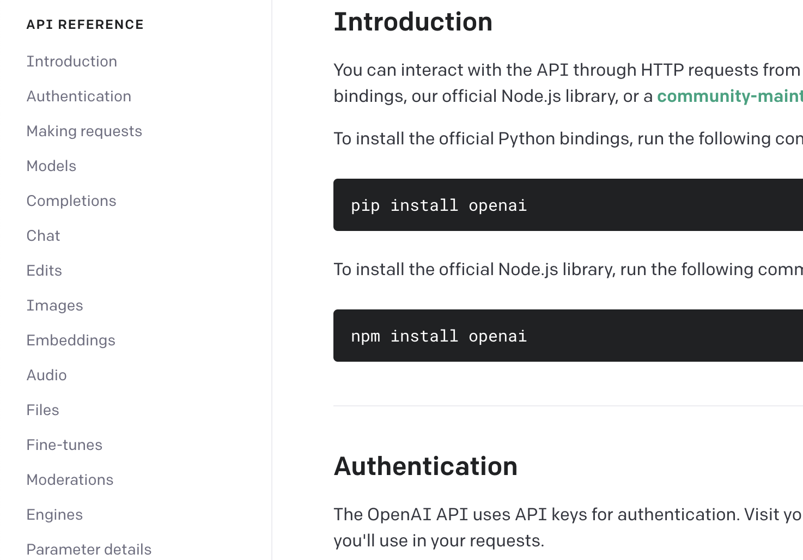
Task: Click the Audio sidebar entry
Action: tap(46, 375)
